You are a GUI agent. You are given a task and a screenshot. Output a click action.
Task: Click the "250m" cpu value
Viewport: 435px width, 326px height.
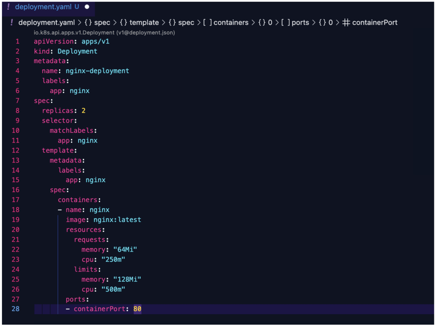pyautogui.click(x=113, y=260)
